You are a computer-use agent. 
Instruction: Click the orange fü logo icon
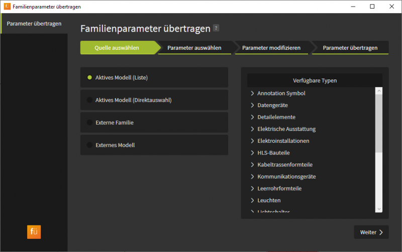tap(34, 231)
